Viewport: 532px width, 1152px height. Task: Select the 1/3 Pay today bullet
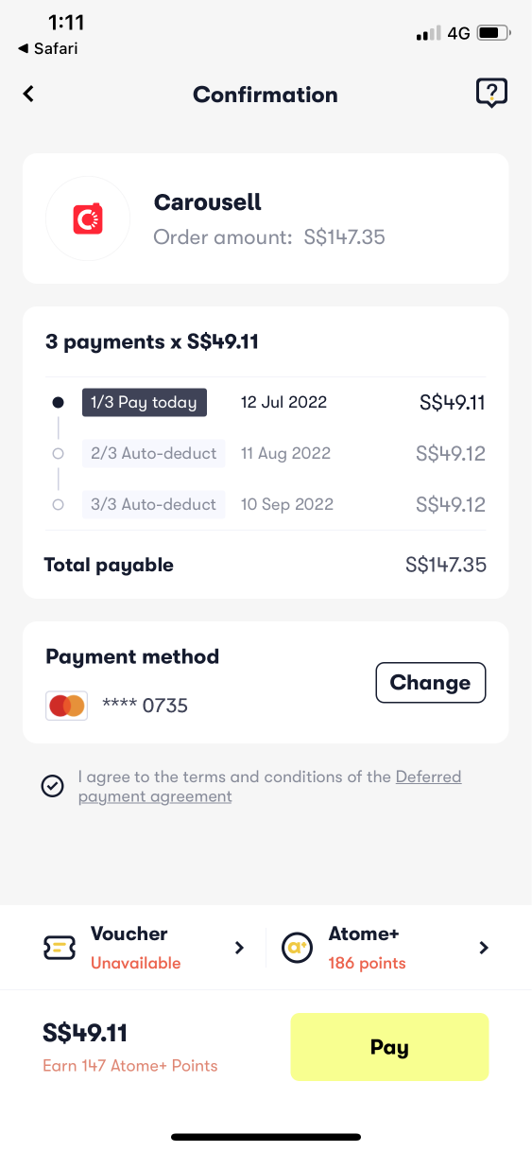[x=58, y=403]
